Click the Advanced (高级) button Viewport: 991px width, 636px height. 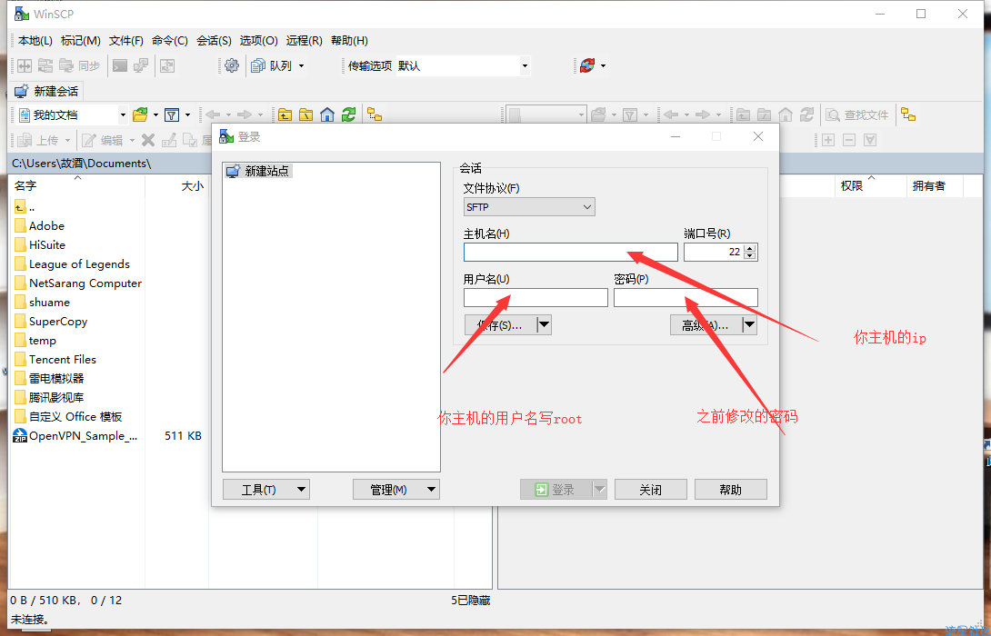[x=706, y=325]
